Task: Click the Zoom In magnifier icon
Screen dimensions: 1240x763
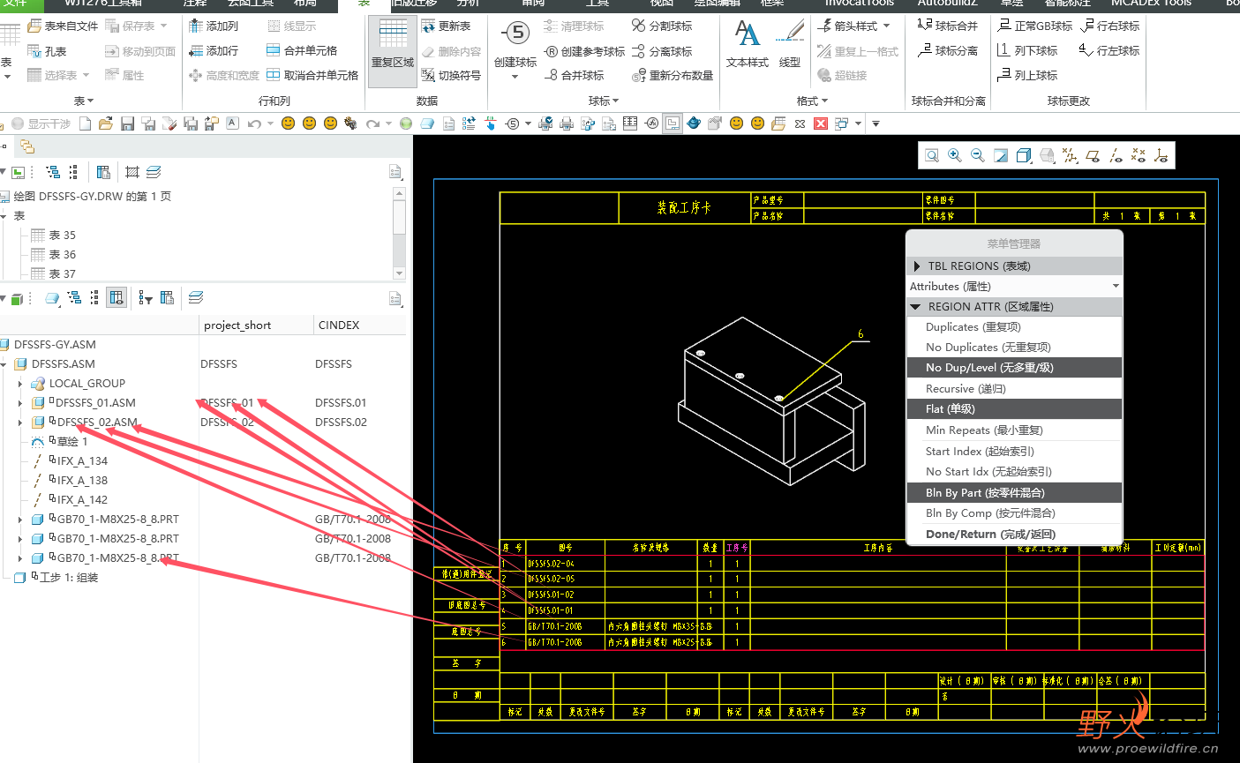Action: 954,156
